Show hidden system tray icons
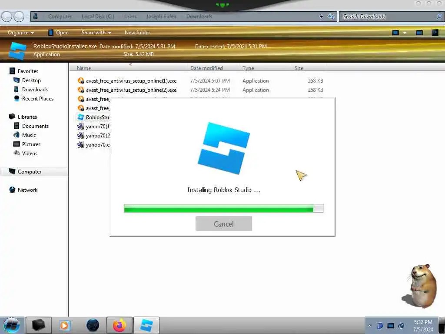This screenshot has width=445, height=334. tap(370, 326)
